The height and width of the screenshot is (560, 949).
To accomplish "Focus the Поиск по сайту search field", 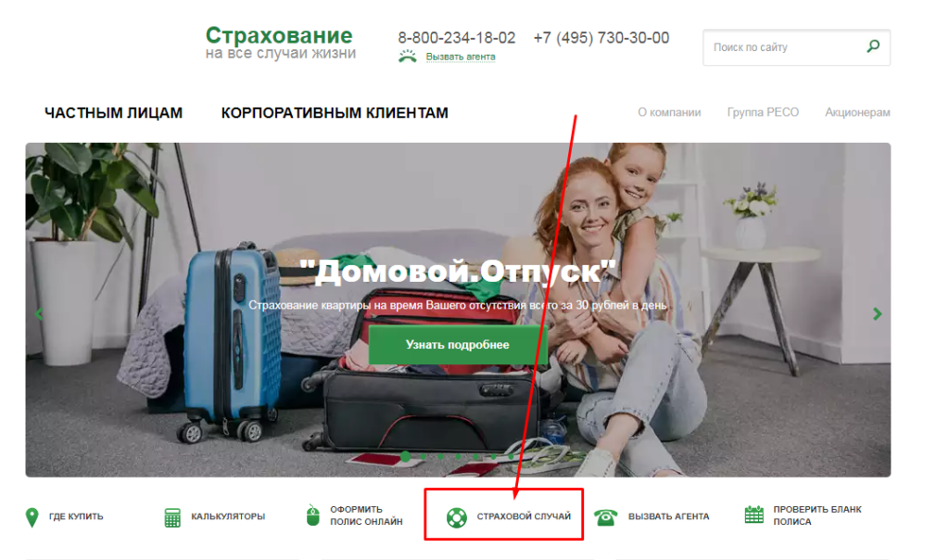I will click(796, 47).
